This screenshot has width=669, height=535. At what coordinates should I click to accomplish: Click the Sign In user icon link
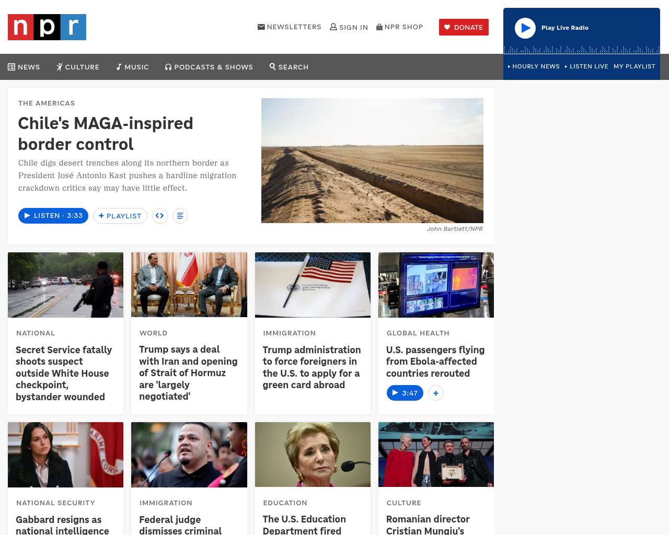(349, 27)
